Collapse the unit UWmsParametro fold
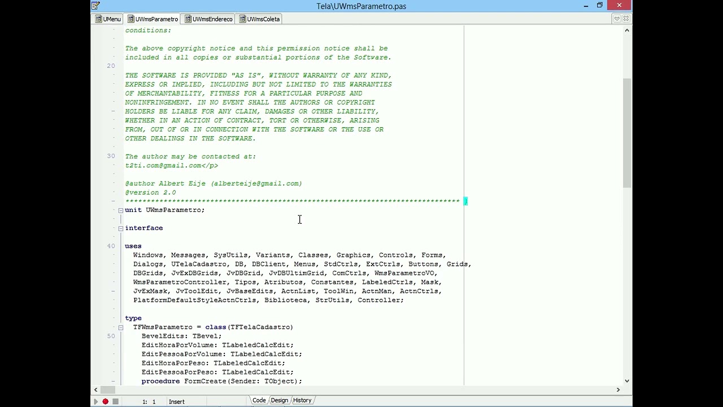This screenshot has width=723, height=407. point(120,210)
